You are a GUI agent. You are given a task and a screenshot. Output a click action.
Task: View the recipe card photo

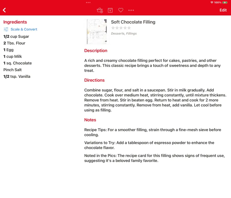(97, 32)
